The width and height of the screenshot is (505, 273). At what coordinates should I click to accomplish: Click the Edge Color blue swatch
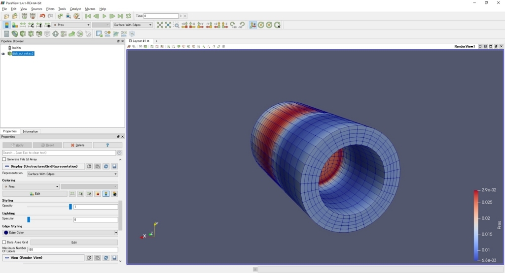pos(6,233)
